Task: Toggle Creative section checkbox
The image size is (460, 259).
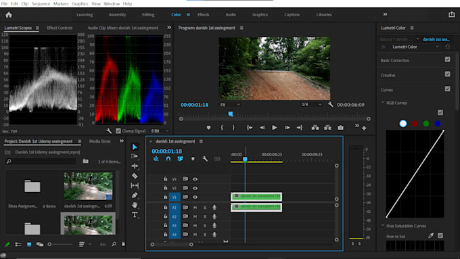Action: click(447, 74)
